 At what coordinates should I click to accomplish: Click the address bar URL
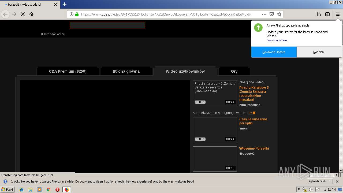[166, 14]
